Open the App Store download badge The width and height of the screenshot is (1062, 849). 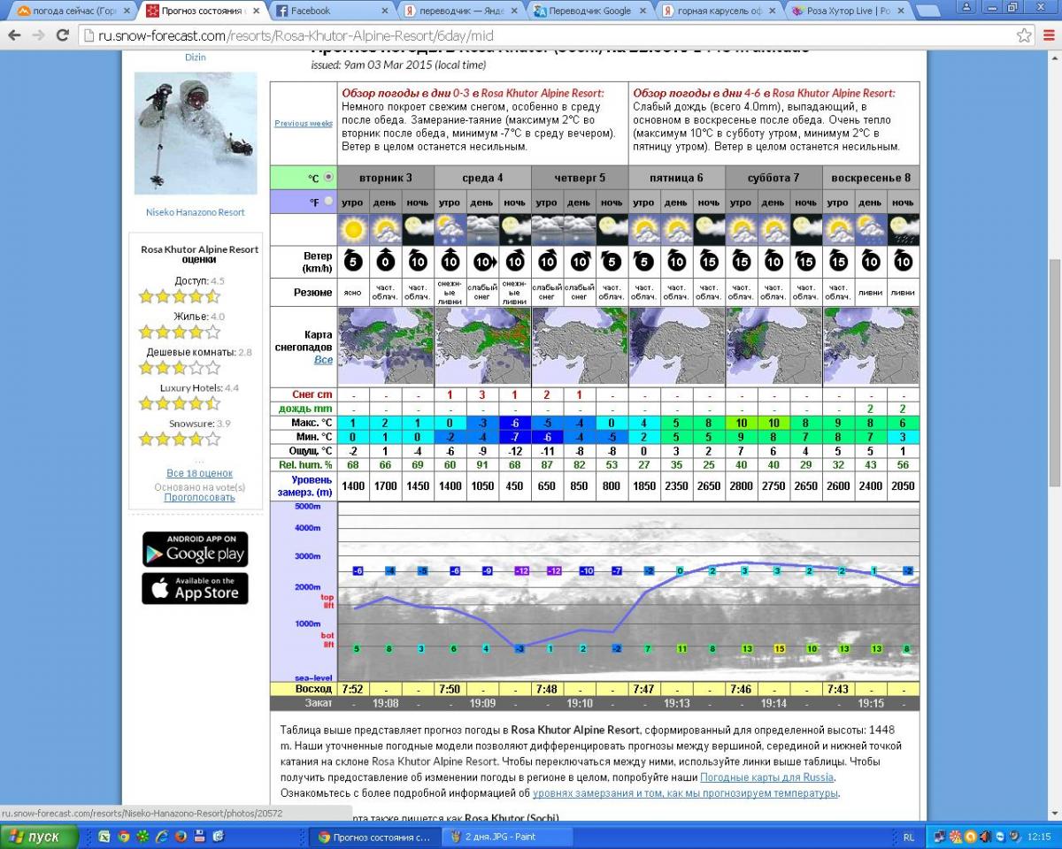tap(195, 589)
